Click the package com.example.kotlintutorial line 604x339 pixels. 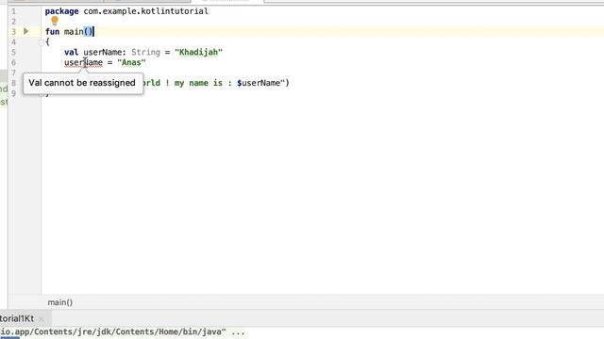126,11
